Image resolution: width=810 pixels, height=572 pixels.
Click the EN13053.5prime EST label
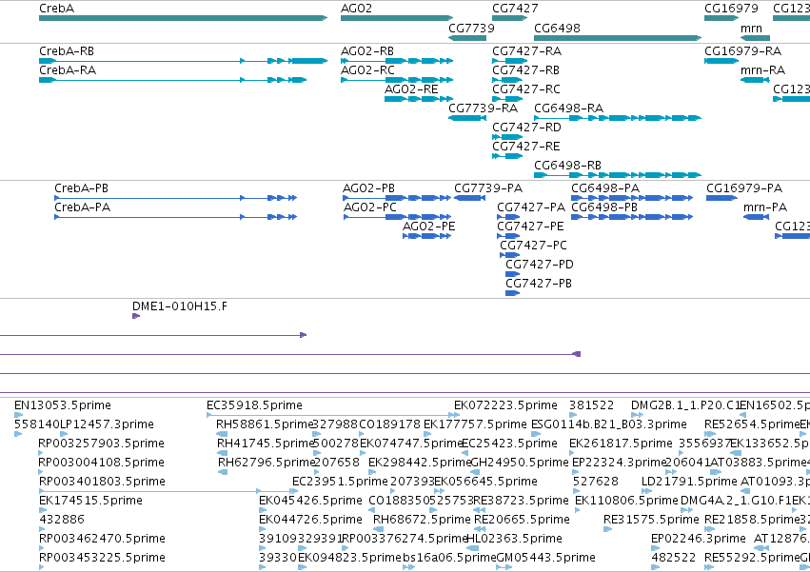coord(63,405)
